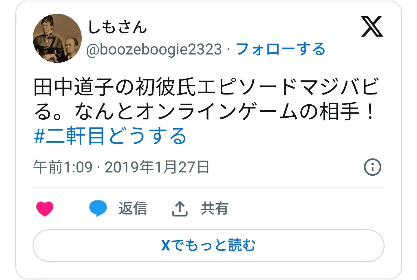Click the share upload arrow icon
Image resolution: width=417 pixels, height=280 pixels.
click(180, 209)
